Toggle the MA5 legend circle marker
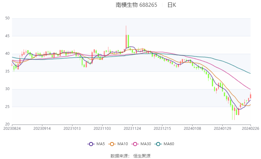 coord(91,144)
